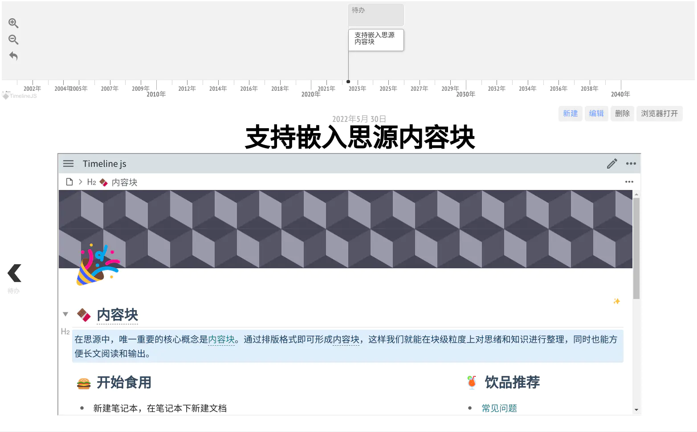Click the scrollbar down arrow
Viewport: 697px width, 432px height.
pyautogui.click(x=636, y=410)
